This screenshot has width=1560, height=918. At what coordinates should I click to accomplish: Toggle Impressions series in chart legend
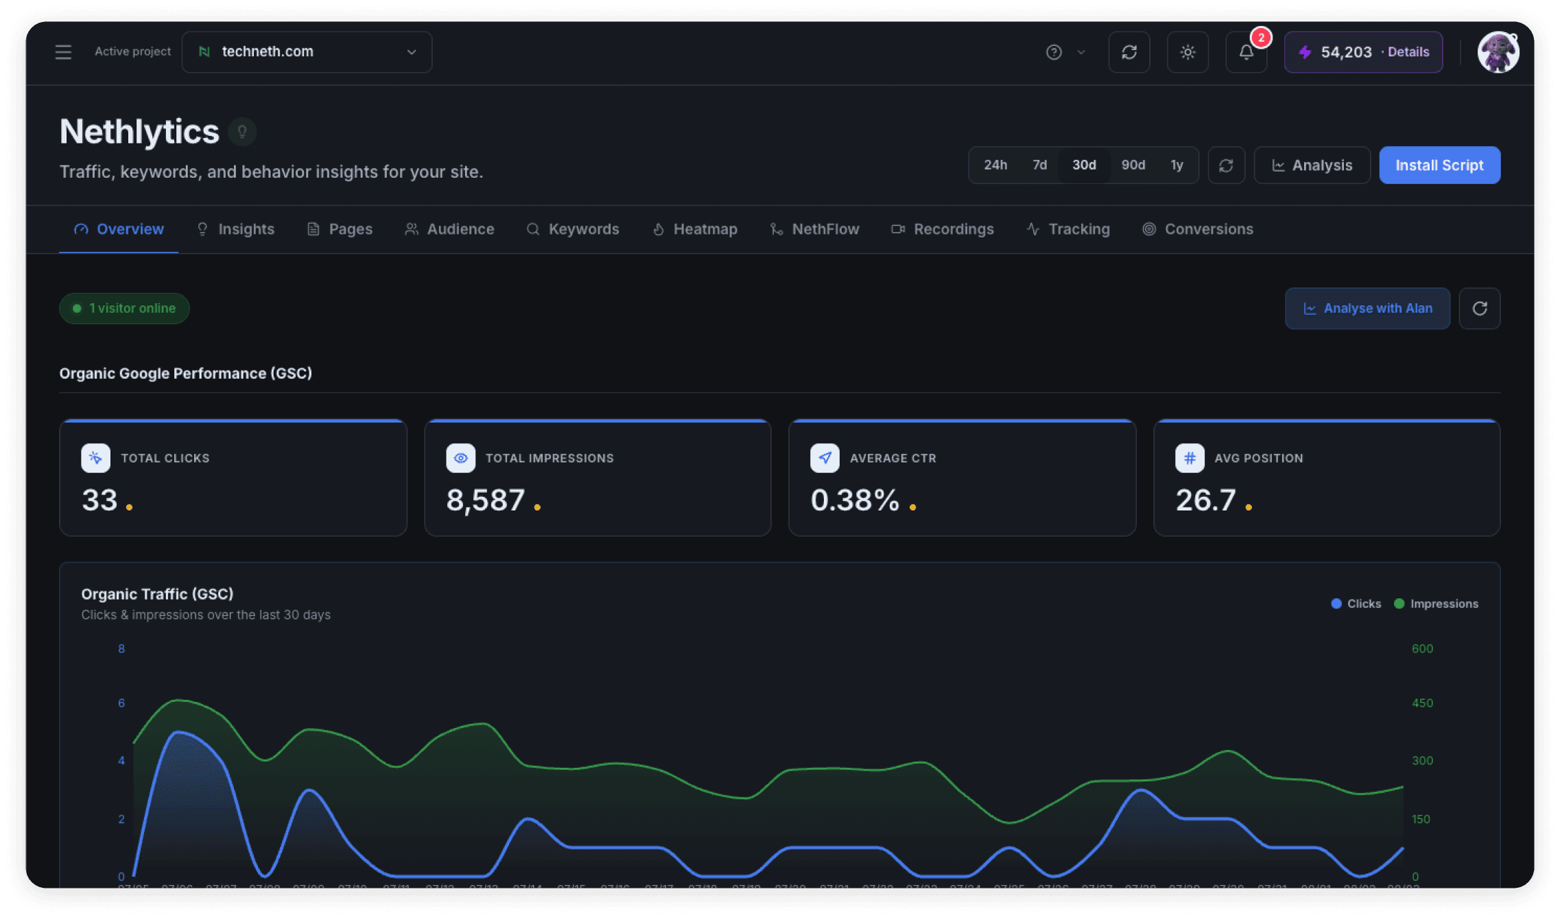tap(1437, 604)
